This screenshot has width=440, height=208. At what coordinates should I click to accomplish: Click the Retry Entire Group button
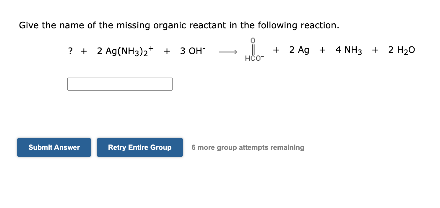pyautogui.click(x=140, y=147)
